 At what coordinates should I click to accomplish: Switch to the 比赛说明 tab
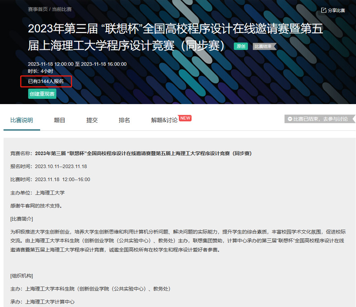(x=21, y=120)
